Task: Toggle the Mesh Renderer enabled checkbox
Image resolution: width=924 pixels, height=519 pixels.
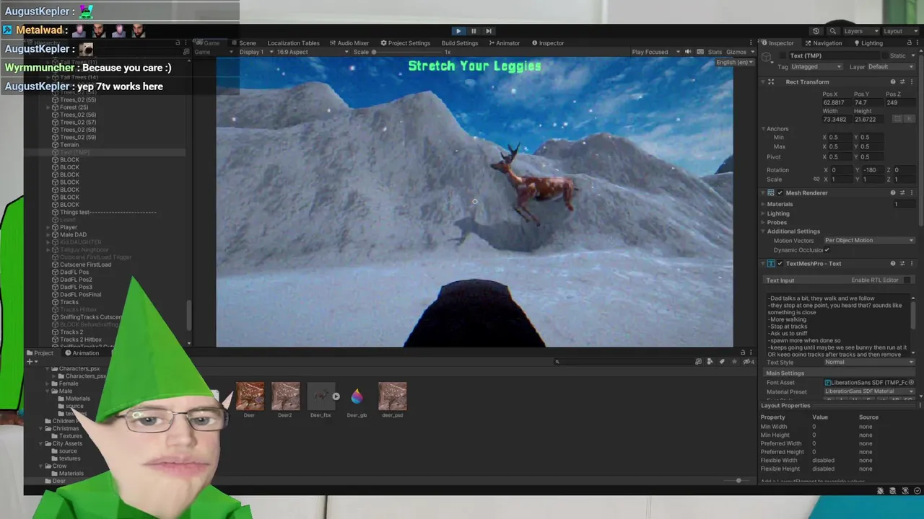Action: [780, 192]
